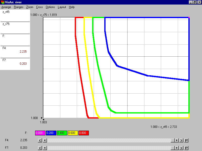
Task: Click the z_r45 entry in the side panel
Action: point(15,16)
